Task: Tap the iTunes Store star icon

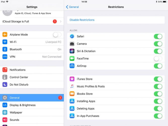Action: [72, 79]
